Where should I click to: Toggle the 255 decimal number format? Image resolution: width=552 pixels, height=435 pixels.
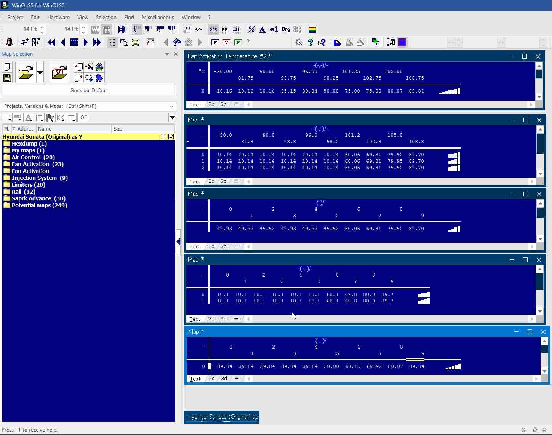tap(213, 29)
